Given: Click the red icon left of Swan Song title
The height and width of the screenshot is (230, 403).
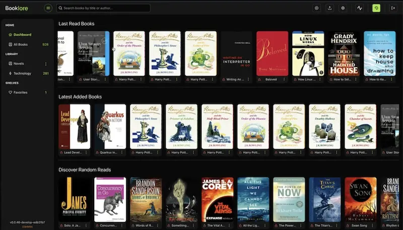Looking at the screenshot, I should click(x=348, y=225).
